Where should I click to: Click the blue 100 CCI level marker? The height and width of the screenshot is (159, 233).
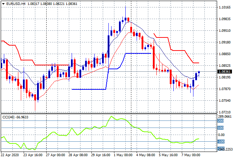pos(221,128)
